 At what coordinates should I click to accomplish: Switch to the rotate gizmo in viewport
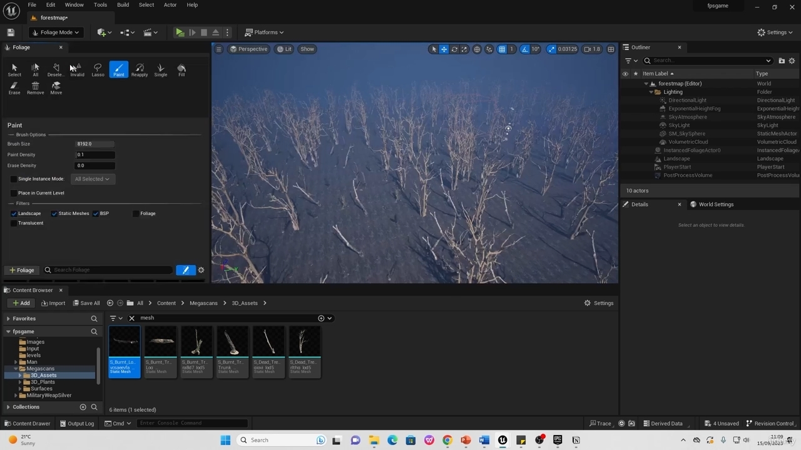(454, 49)
